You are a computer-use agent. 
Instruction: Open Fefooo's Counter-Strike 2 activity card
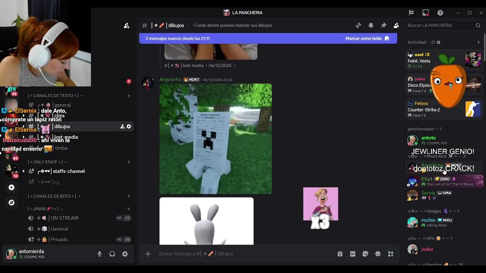tap(444, 109)
